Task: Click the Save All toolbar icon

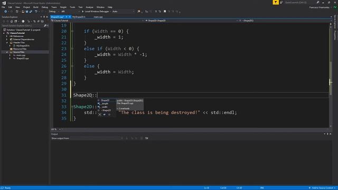Action: pyautogui.click(x=31, y=12)
